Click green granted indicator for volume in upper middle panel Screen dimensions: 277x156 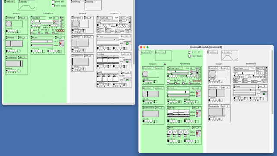[x=127, y=43]
